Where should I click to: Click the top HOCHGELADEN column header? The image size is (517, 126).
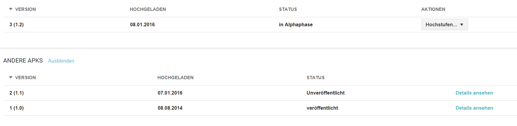(x=148, y=9)
